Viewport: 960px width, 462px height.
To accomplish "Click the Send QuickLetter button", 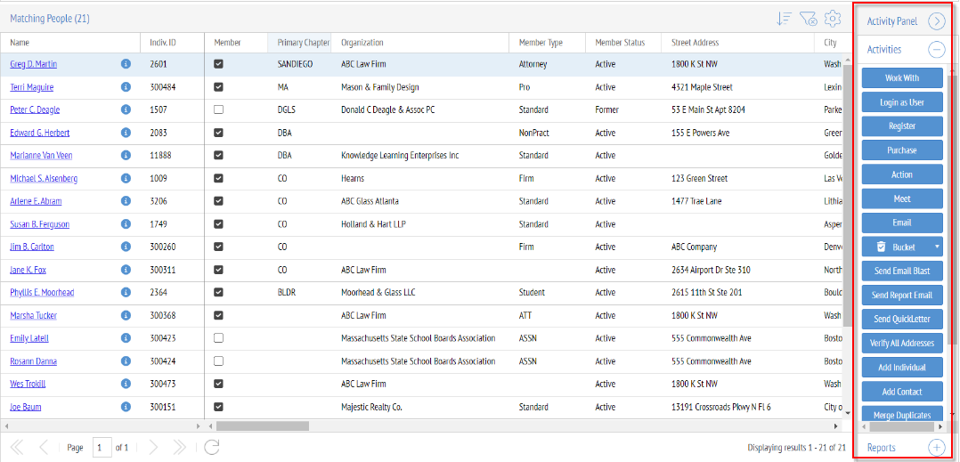I will [902, 320].
